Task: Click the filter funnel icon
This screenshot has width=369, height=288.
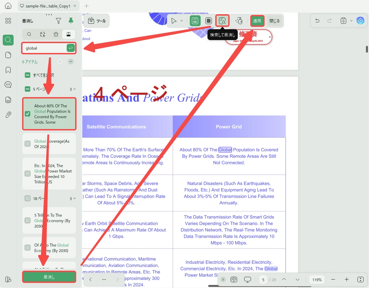Action: (x=58, y=21)
